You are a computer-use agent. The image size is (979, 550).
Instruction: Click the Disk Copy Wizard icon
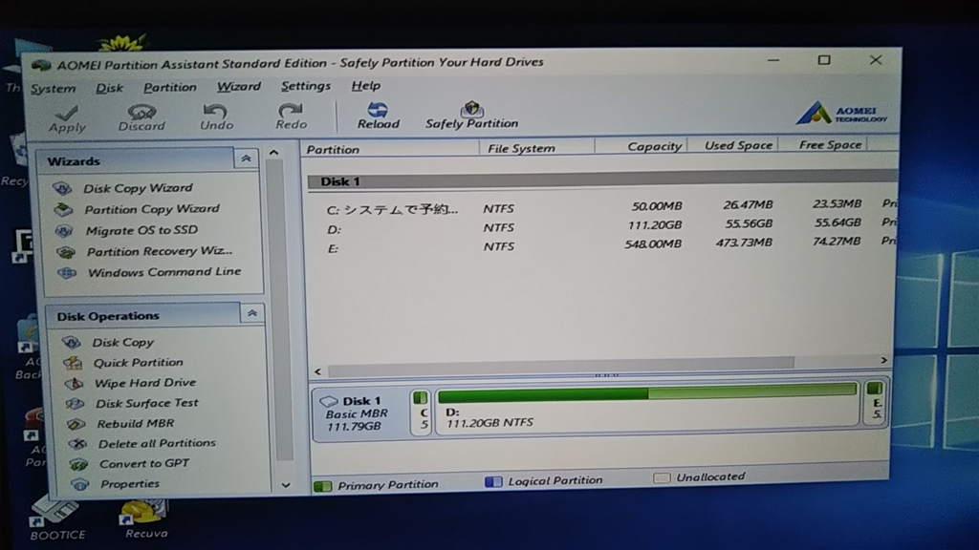[62, 188]
